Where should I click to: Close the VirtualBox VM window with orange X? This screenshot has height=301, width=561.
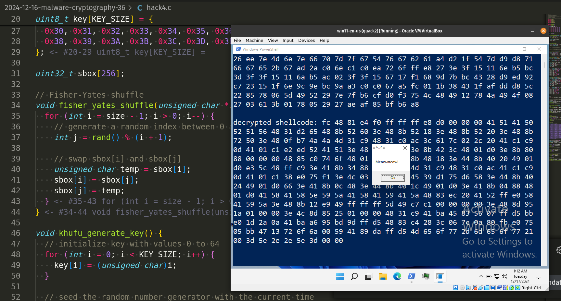click(x=543, y=31)
